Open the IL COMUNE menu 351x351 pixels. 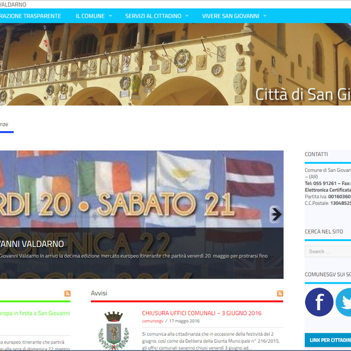click(x=90, y=16)
